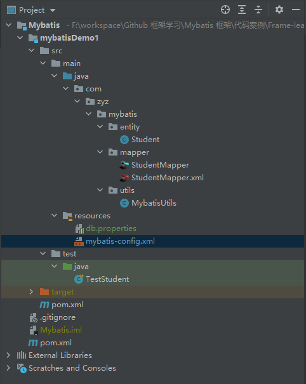Open the Project panel settings gear
Viewport: 306px width, 384px height.
(x=279, y=10)
